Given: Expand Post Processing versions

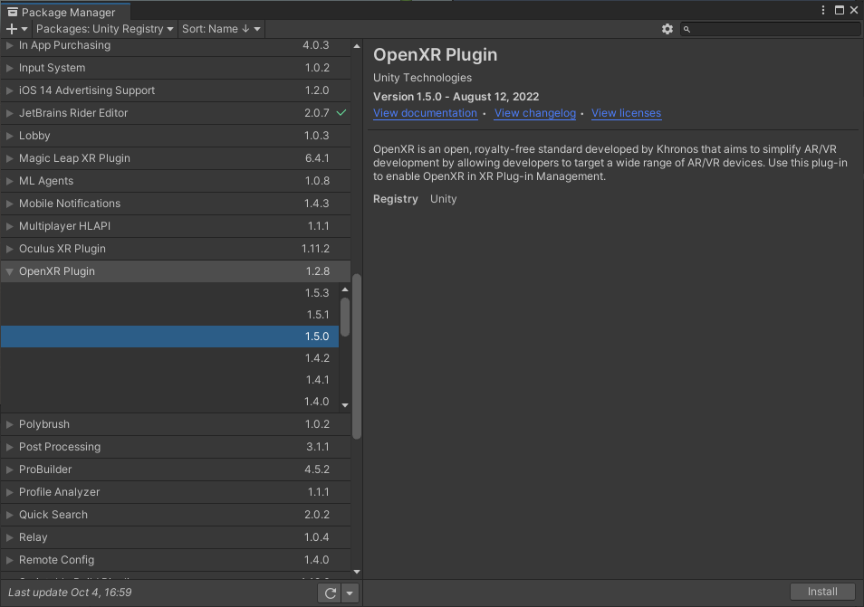Looking at the screenshot, I should [x=9, y=447].
